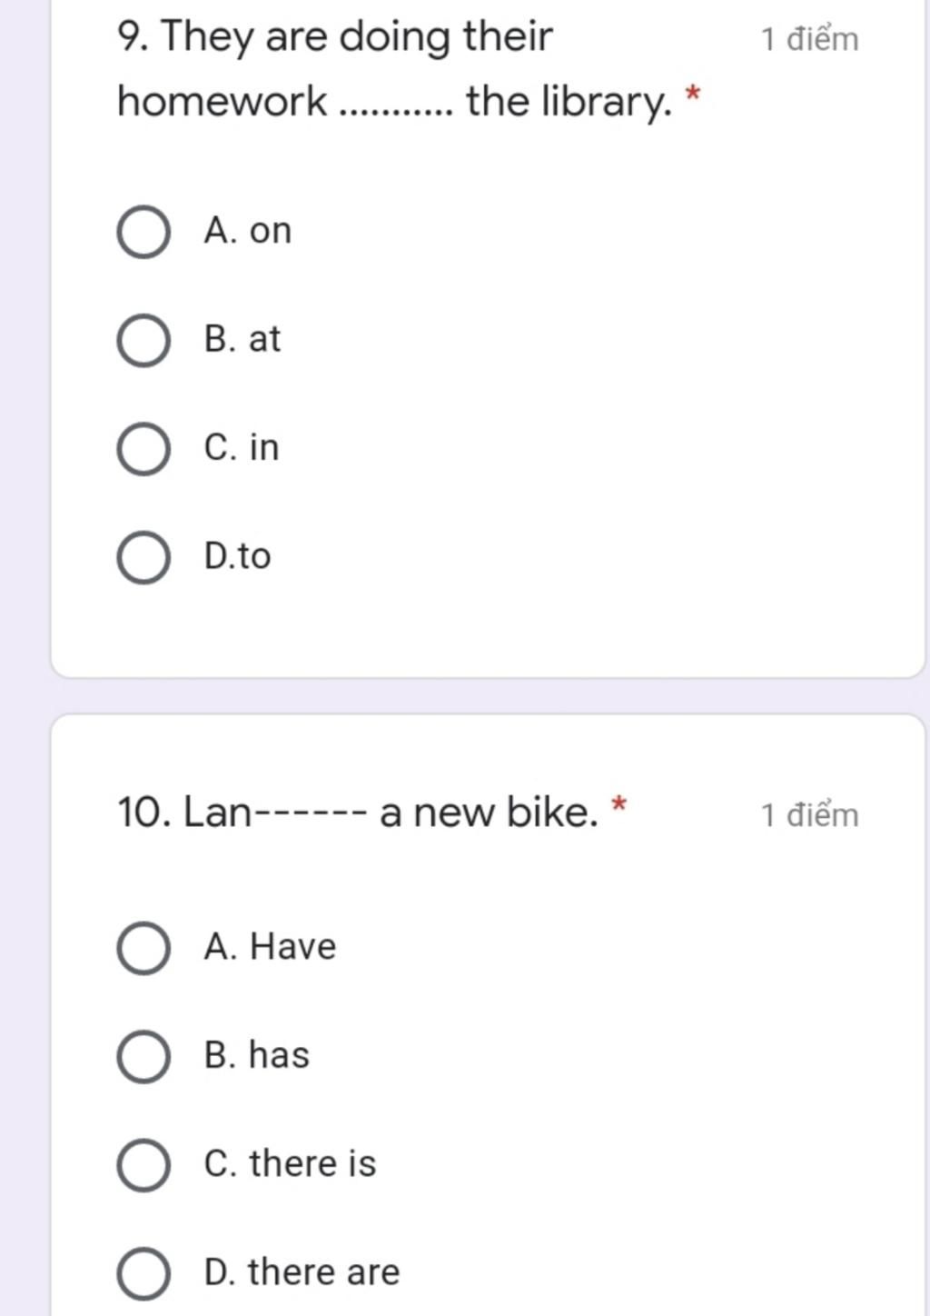This screenshot has height=1316, width=930.
Task: Click the 'C. there is' answer label text
Action: pos(291,1162)
